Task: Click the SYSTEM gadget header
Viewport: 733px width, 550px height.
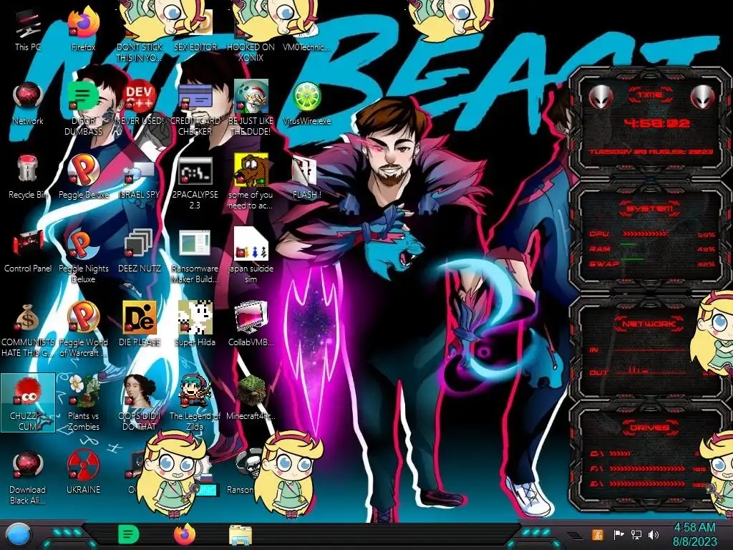Action: point(650,208)
